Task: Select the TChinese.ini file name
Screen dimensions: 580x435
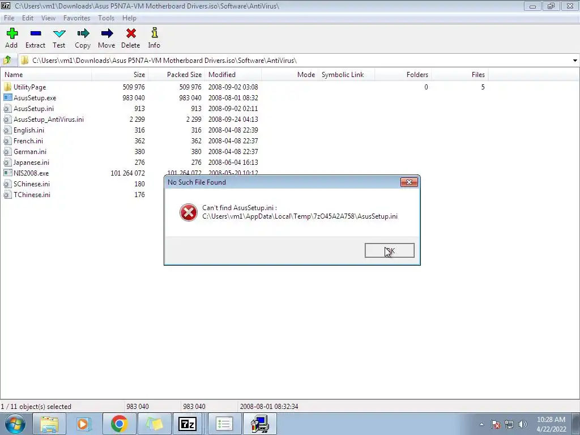Action: coord(32,194)
